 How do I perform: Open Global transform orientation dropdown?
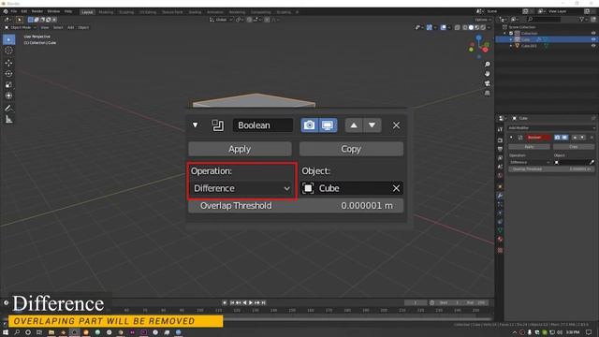coord(221,20)
